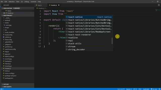
Task: Click Go Live in the status bar
Action: tap(154, 89)
